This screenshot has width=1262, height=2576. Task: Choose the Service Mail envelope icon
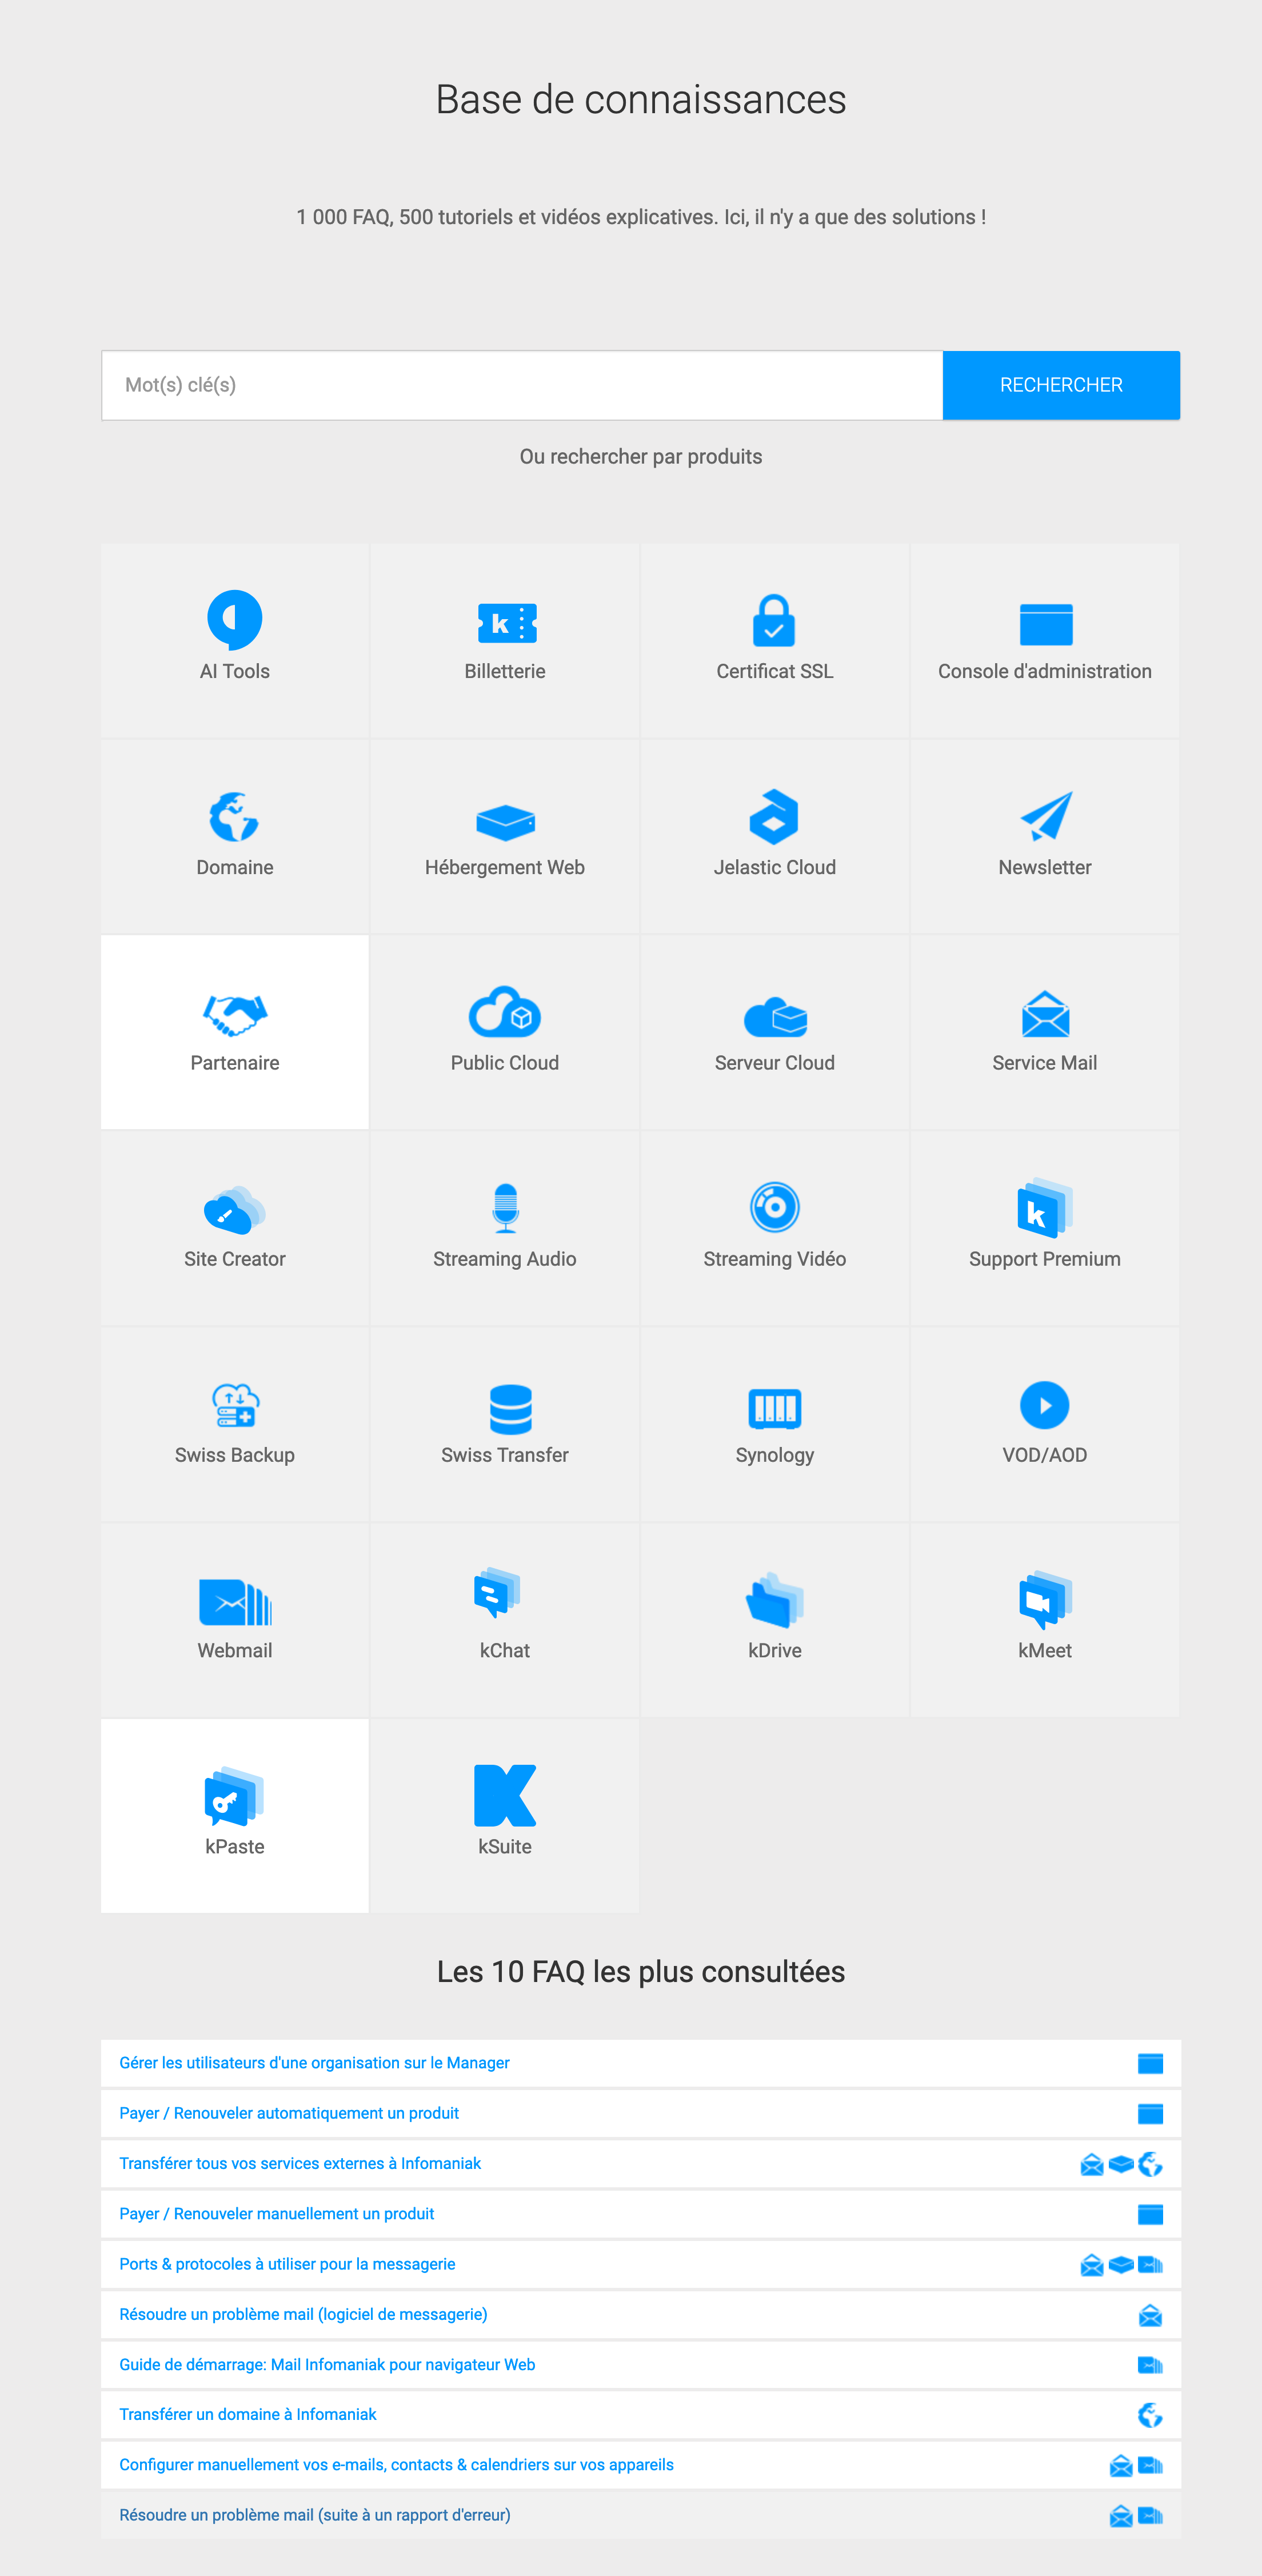1045,1013
